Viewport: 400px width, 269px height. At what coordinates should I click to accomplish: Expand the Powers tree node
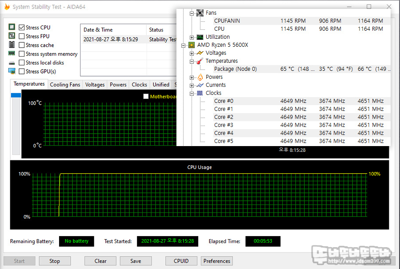coord(192,78)
